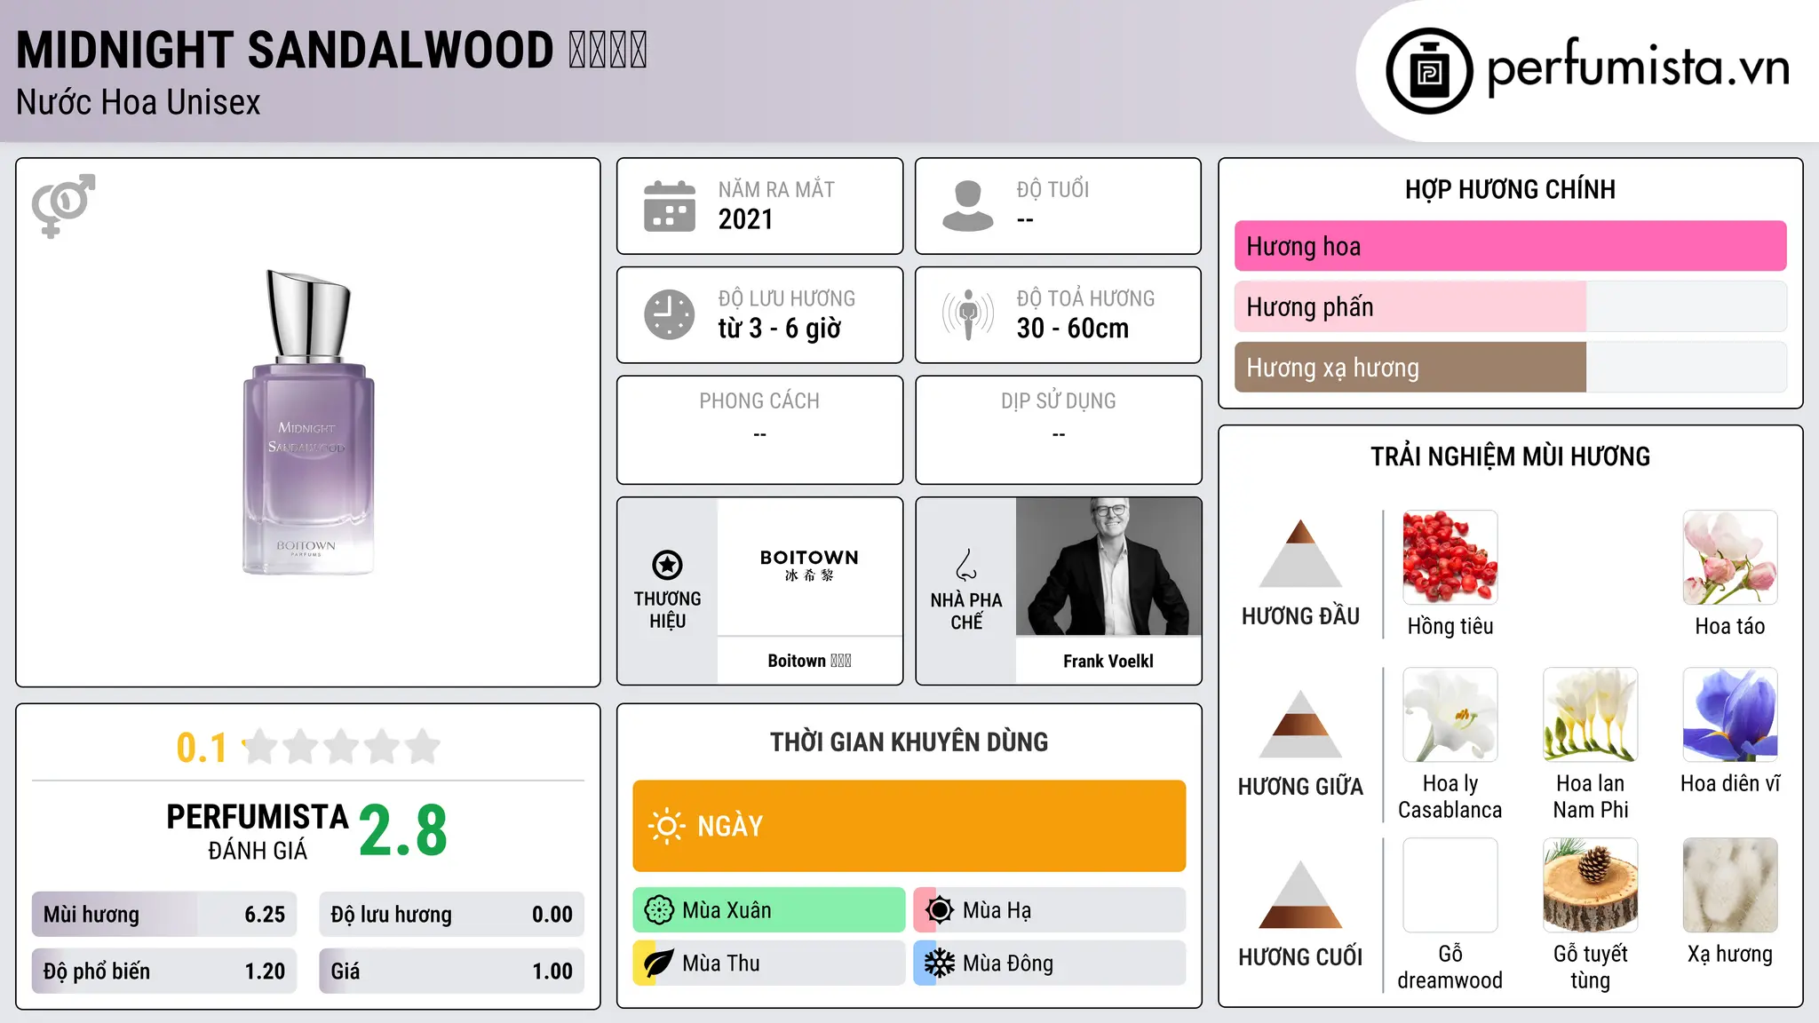Select the Mùa Đông season bar
Viewport: 1819px width, 1023px height.
click(x=1050, y=964)
